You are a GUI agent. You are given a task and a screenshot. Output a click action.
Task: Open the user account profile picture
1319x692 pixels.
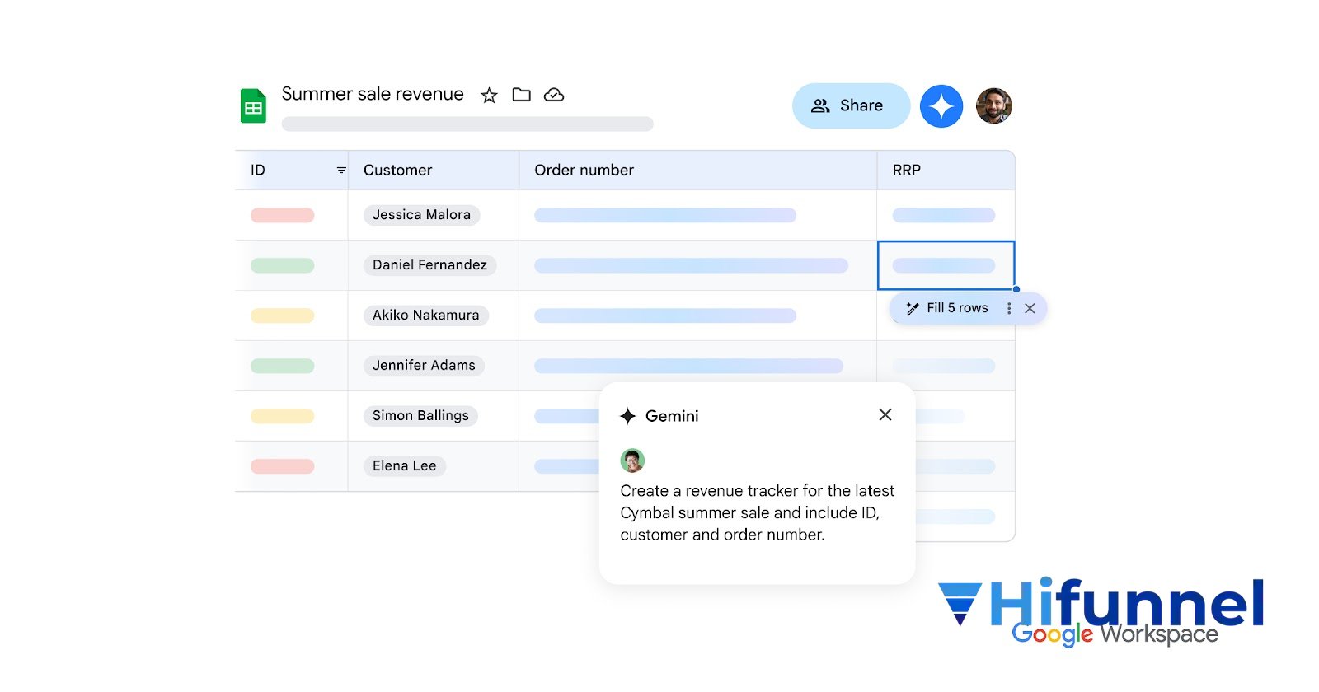pyautogui.click(x=994, y=105)
